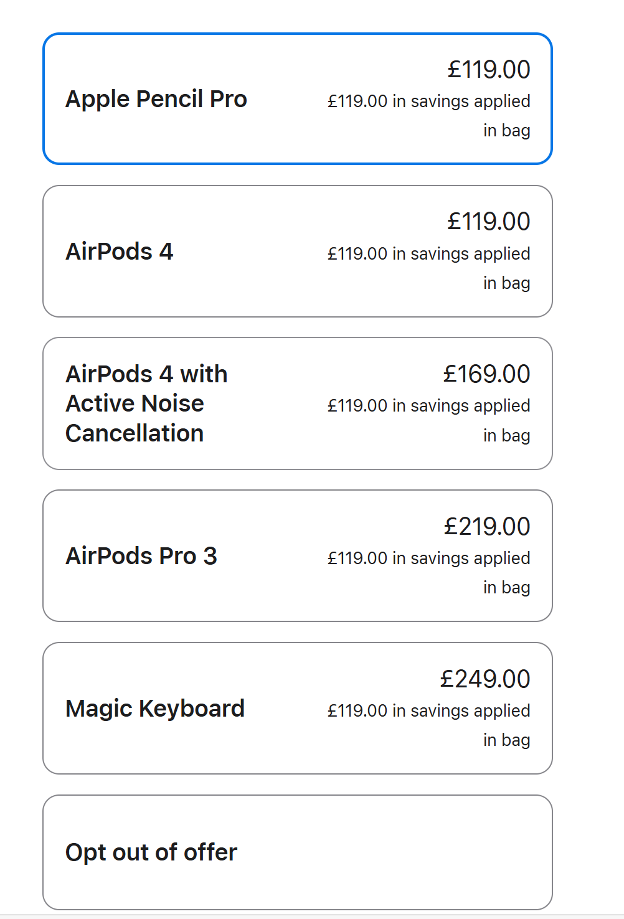Click the £119.00 price on AirPods 4 card
Viewport: 624px width, 919px height.
[489, 222]
